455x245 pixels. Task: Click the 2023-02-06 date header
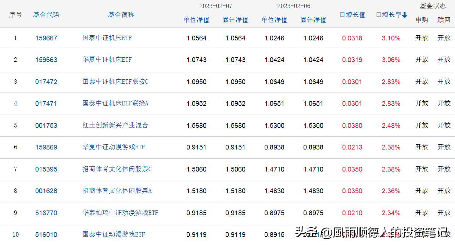pos(294,6)
